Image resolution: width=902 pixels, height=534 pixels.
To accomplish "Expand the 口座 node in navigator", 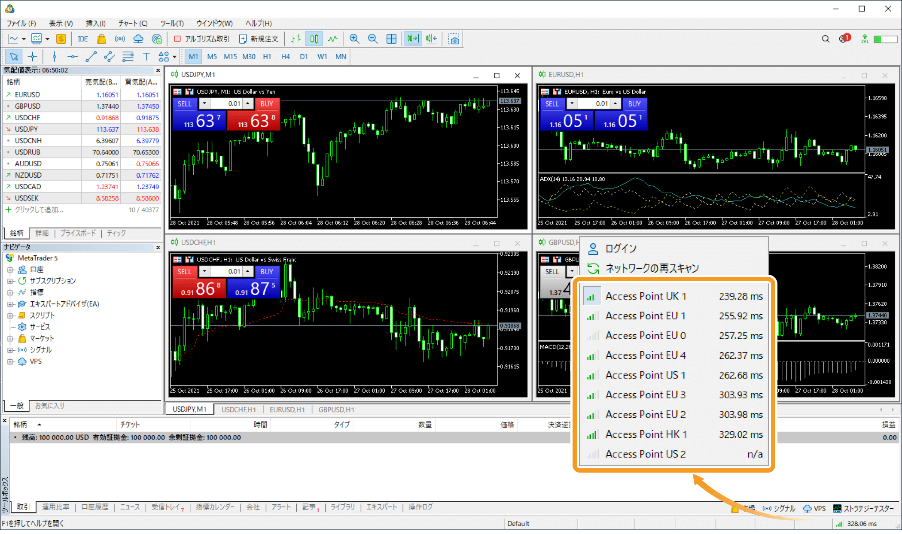I will tap(10, 270).
